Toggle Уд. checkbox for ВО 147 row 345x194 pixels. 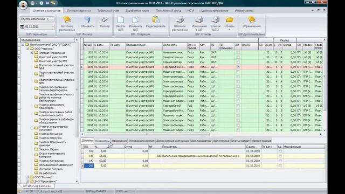280,161
